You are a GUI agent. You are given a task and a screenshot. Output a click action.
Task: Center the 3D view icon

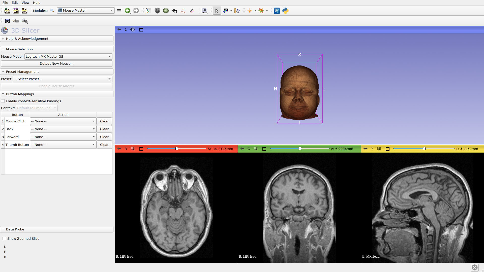click(133, 30)
